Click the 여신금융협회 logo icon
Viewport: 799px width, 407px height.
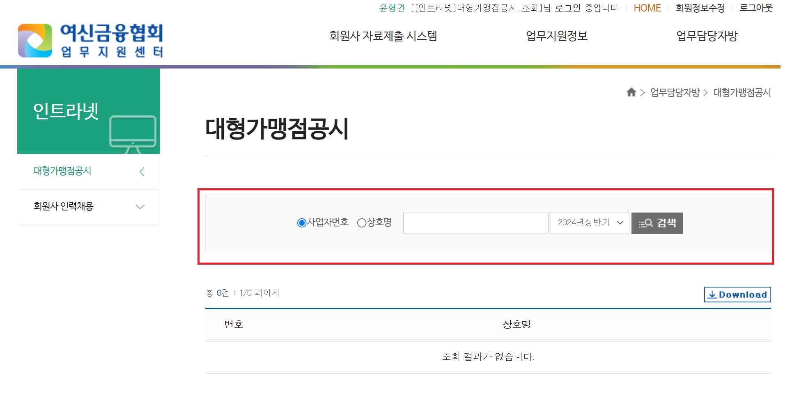tap(35, 41)
